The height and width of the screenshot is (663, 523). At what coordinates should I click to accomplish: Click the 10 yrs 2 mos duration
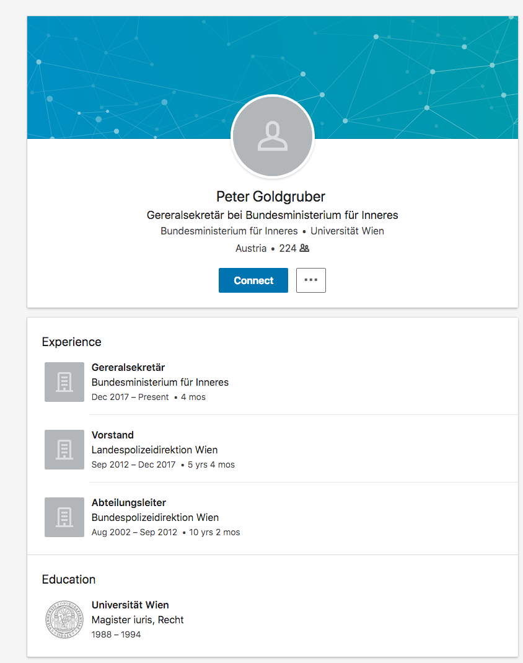pos(214,532)
